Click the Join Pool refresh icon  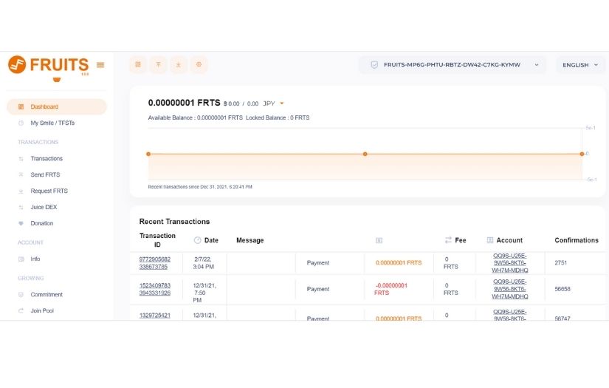coord(21,310)
